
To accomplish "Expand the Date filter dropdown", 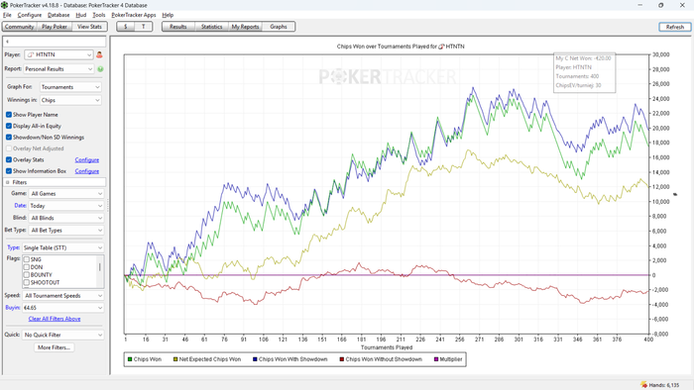I will (66, 206).
